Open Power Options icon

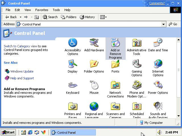(158, 86)
